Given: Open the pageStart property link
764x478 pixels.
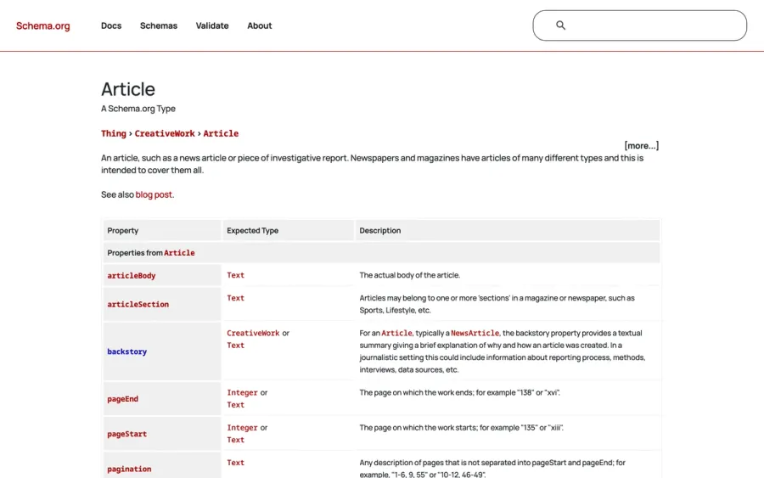Looking at the screenshot, I should pos(127,434).
